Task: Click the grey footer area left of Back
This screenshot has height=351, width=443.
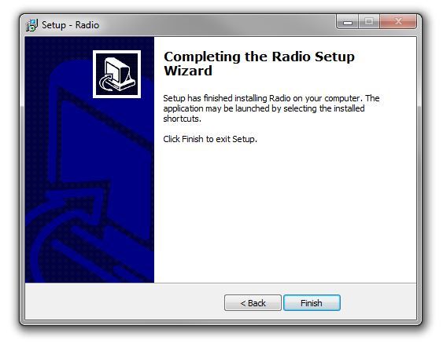Action: (x=124, y=302)
